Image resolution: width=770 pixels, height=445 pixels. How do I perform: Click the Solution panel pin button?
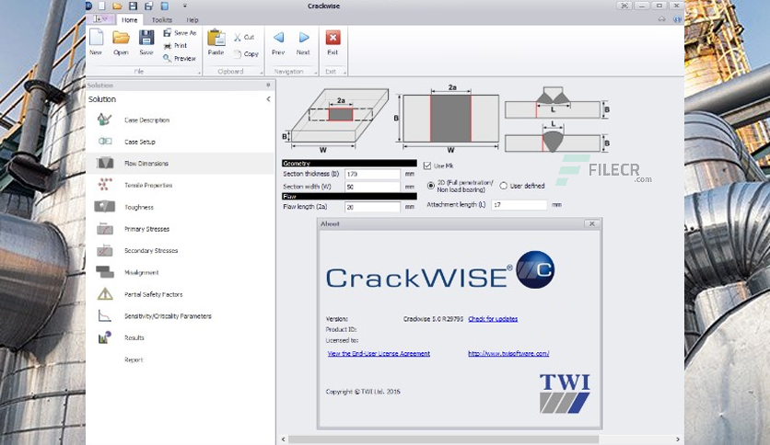(268, 86)
